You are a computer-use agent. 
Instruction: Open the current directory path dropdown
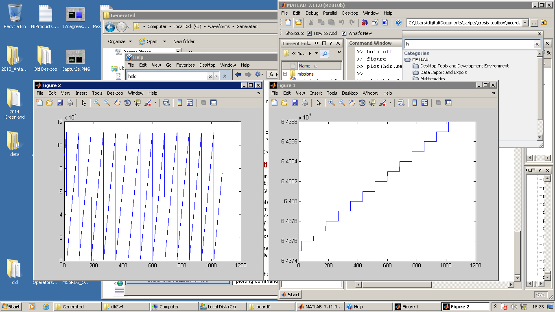click(525, 23)
